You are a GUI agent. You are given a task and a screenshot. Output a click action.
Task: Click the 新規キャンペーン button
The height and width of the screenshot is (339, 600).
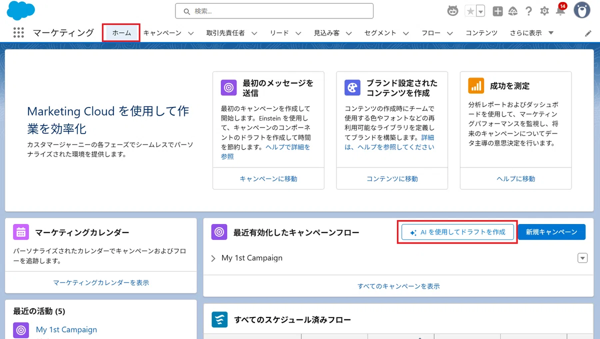551,232
